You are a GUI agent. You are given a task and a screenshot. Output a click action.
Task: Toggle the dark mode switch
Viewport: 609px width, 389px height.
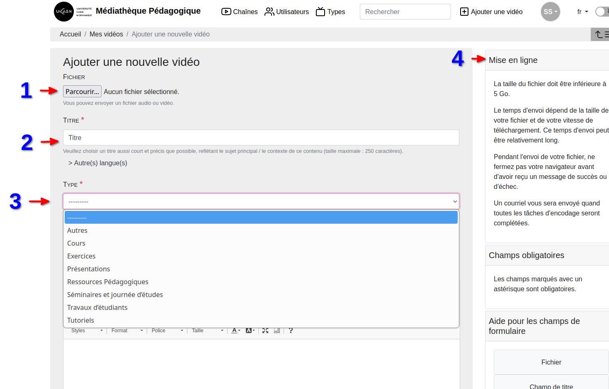[602, 12]
